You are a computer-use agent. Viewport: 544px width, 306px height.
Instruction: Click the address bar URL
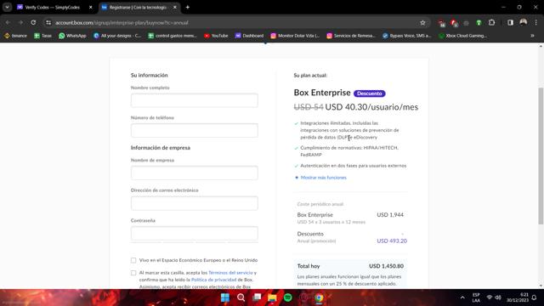pos(122,23)
